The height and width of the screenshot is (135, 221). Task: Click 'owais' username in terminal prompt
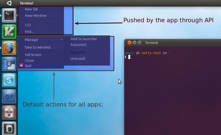pos(129,53)
